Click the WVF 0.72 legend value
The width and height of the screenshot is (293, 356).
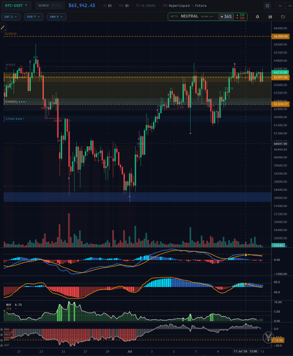point(14,305)
